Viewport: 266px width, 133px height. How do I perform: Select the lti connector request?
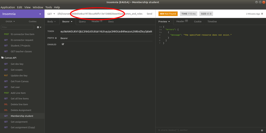(x=22, y=40)
